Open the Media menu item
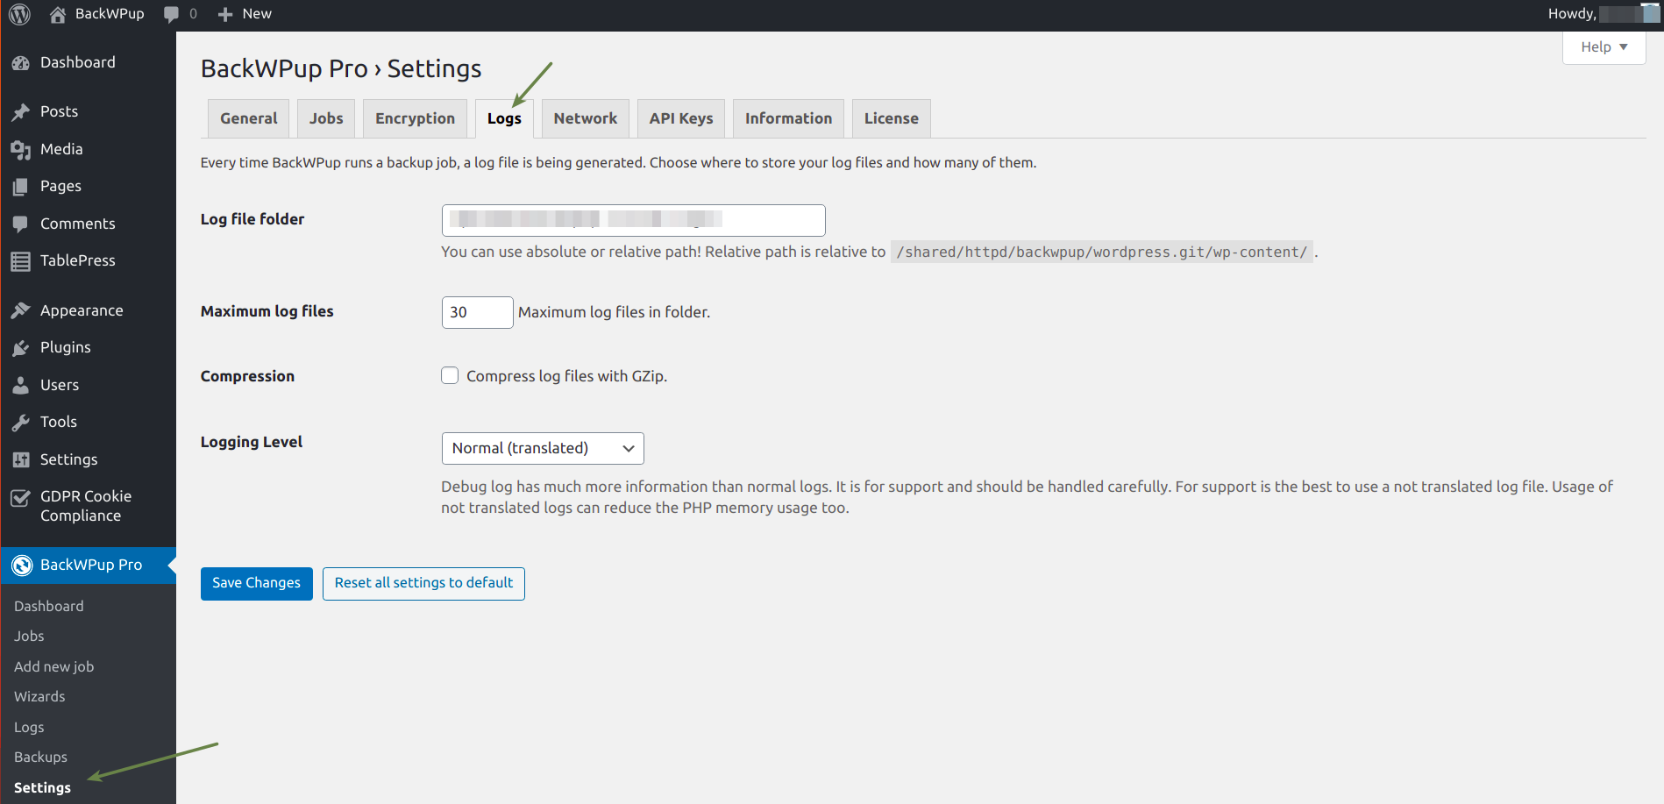Image resolution: width=1664 pixels, height=804 pixels. pyautogui.click(x=88, y=150)
